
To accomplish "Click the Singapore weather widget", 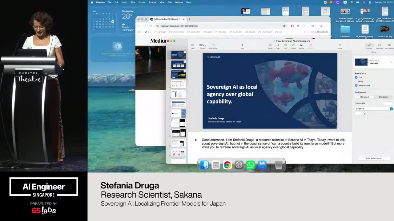I will tap(127, 21).
